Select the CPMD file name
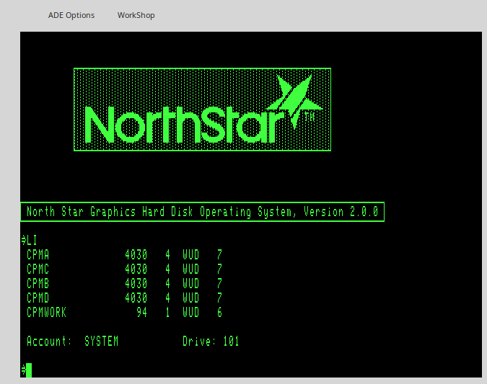The image size is (487, 384). (x=38, y=298)
